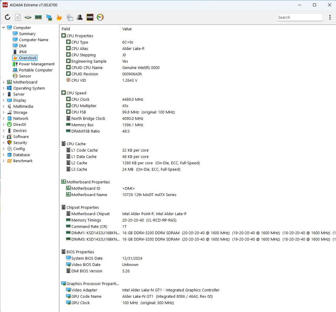The height and width of the screenshot is (312, 336).
Task: Expand the DirectX tree node
Action: point(3,124)
